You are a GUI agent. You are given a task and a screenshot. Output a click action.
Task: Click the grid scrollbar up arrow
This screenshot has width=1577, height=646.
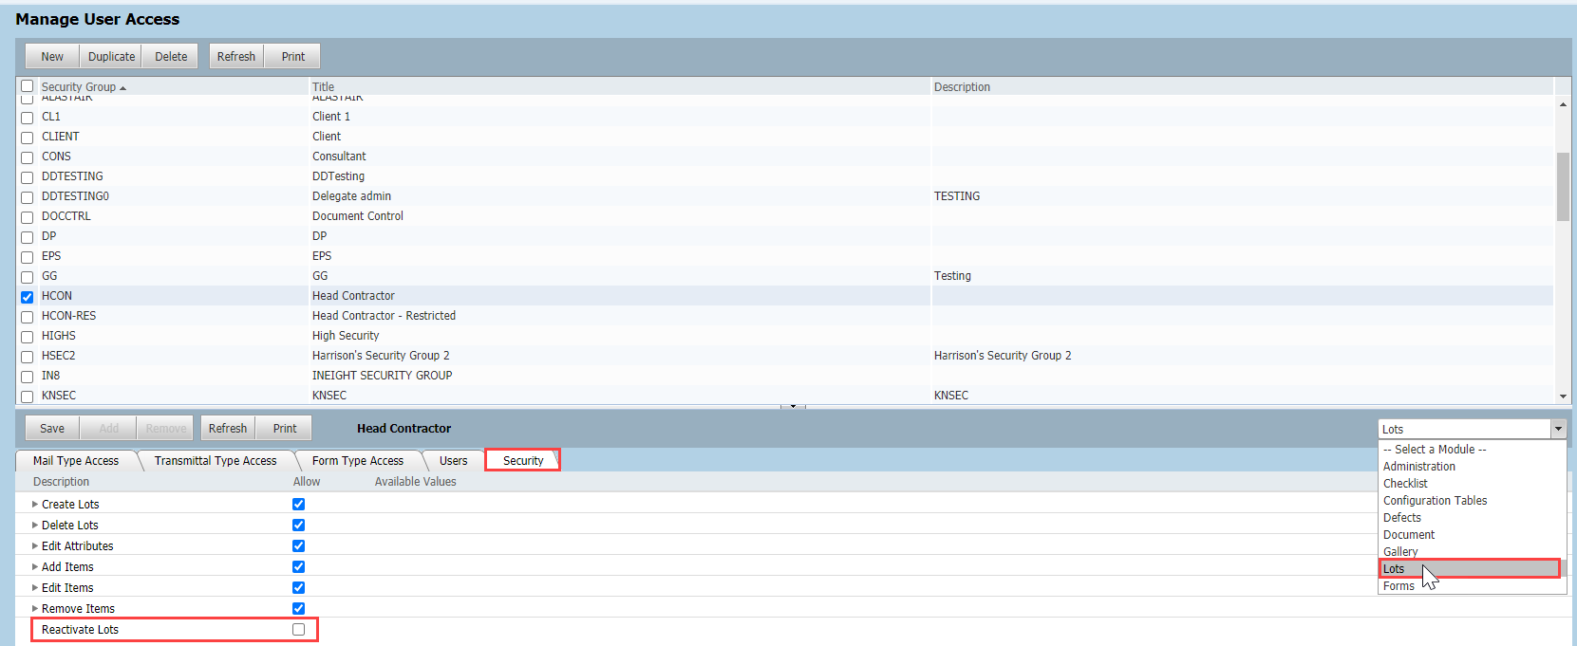click(x=1563, y=103)
